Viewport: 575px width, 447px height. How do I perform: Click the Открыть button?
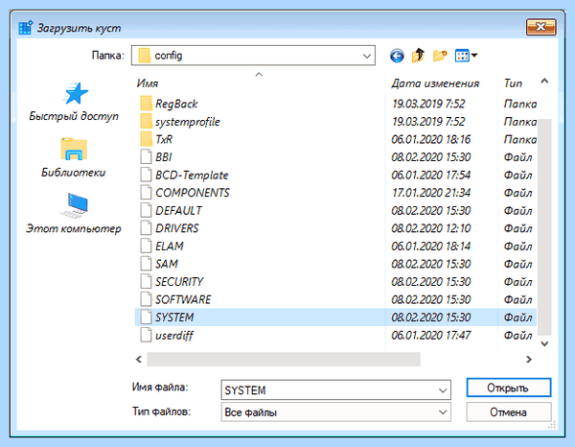(509, 388)
